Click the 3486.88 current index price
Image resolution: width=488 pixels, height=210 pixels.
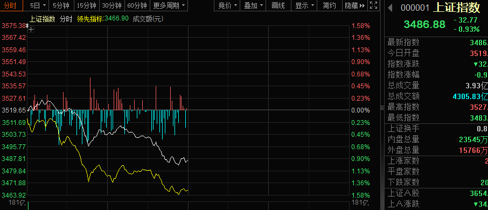click(424, 24)
